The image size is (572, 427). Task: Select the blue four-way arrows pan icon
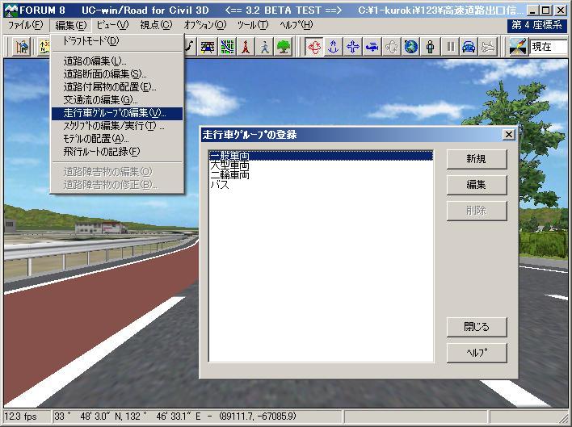pyautogui.click(x=353, y=47)
